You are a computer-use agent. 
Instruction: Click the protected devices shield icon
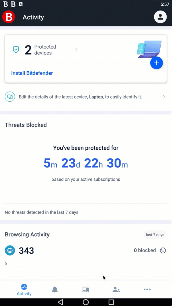[x=16, y=49]
